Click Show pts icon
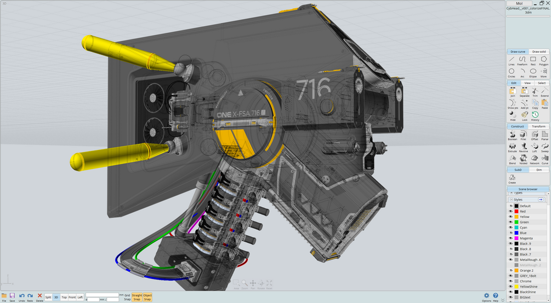The image size is (551, 303). (513, 104)
